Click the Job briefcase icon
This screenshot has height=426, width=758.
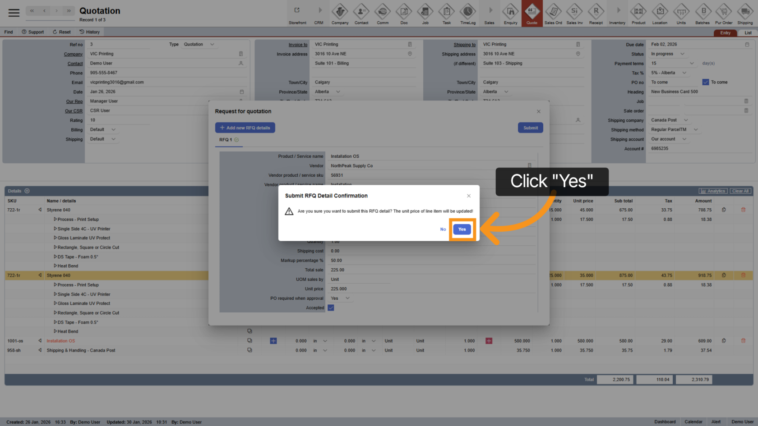click(x=425, y=13)
